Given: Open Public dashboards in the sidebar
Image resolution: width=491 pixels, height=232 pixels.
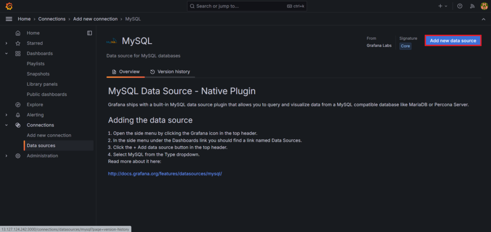Looking at the screenshot, I should pos(47,94).
